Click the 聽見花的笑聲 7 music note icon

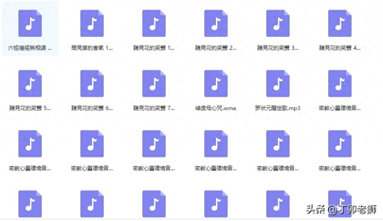(x=154, y=84)
